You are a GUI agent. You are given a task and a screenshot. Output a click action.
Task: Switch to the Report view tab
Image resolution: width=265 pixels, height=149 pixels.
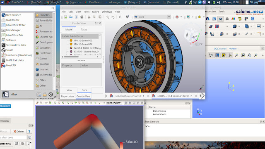point(67,96)
